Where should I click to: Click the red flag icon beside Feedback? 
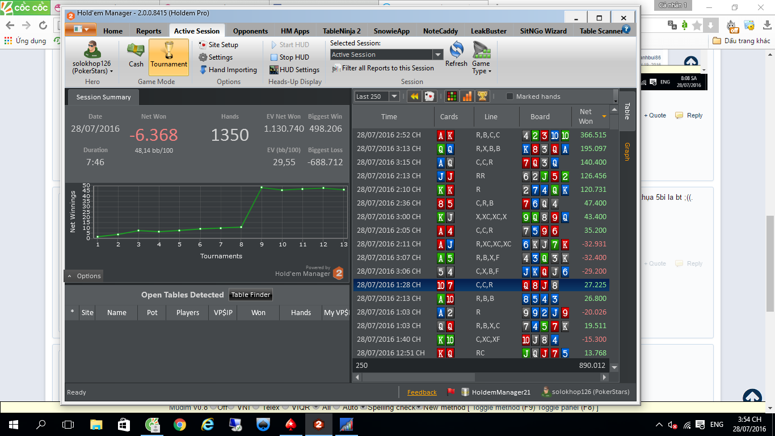(452, 392)
